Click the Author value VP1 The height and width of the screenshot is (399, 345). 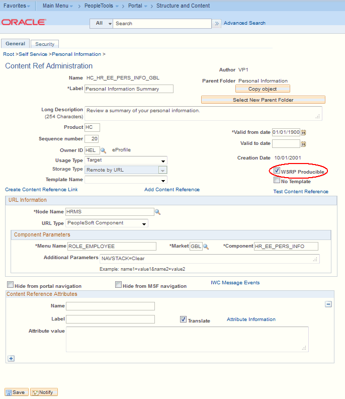coord(243,70)
